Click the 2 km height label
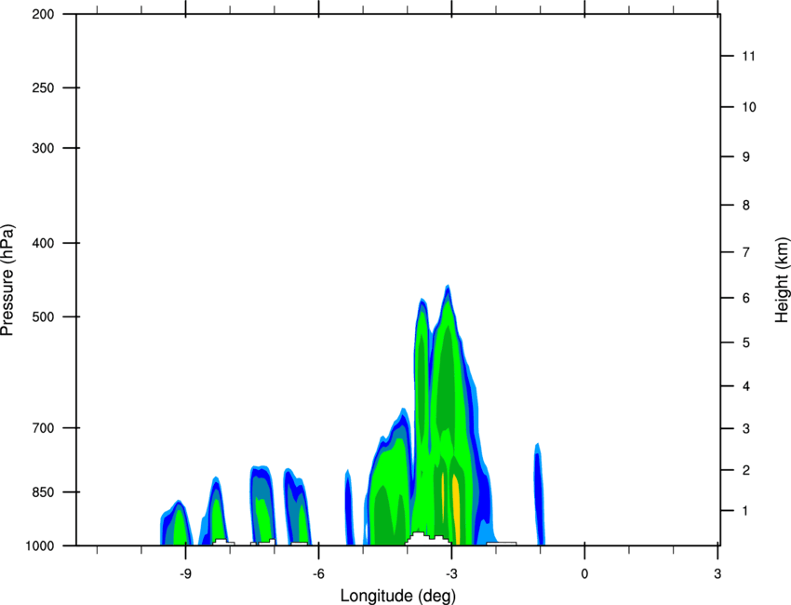791x605 pixels. (x=746, y=470)
